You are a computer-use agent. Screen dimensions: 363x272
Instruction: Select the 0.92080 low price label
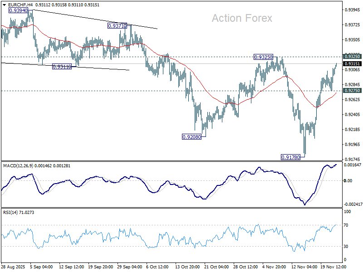coord(191,137)
